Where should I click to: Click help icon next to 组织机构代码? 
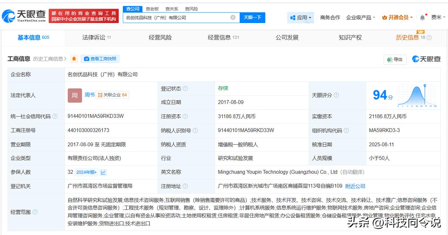346,131
